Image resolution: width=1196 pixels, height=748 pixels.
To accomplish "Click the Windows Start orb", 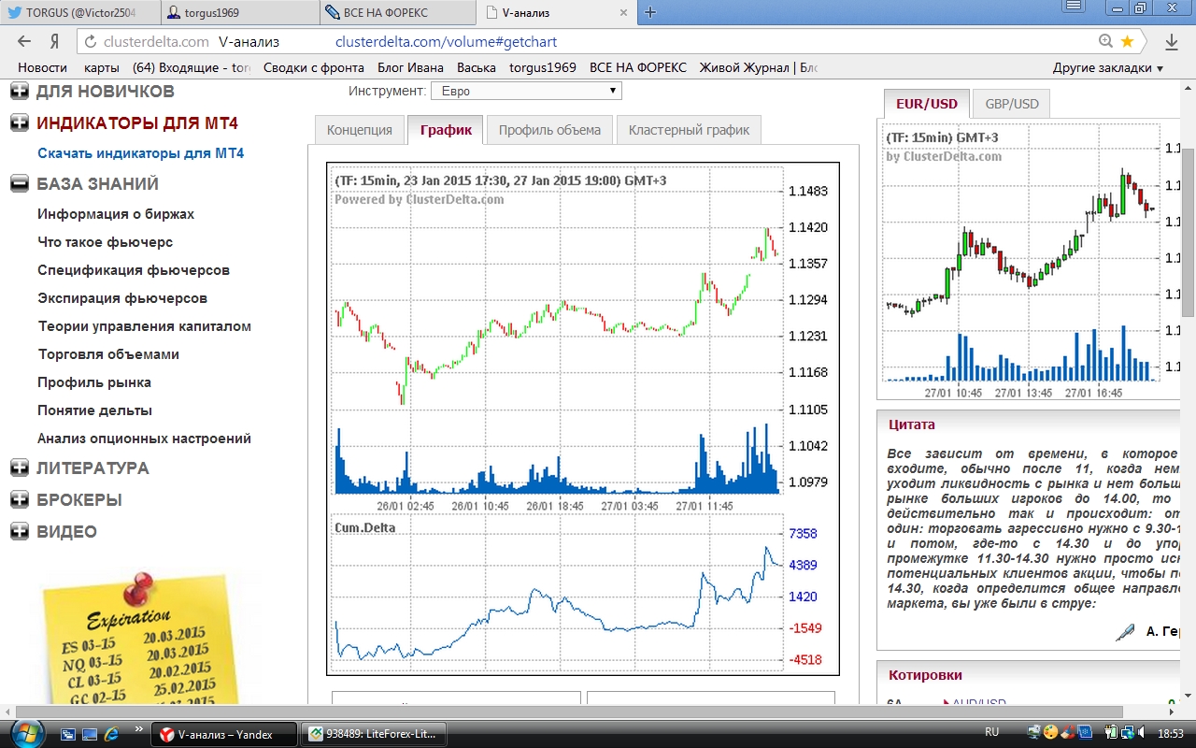I will pos(25,733).
